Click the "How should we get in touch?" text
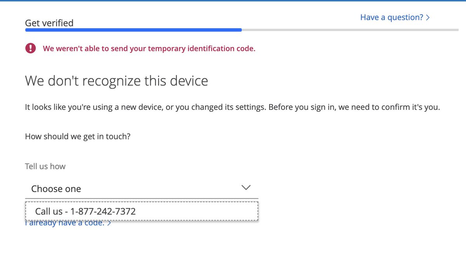 coord(78,137)
